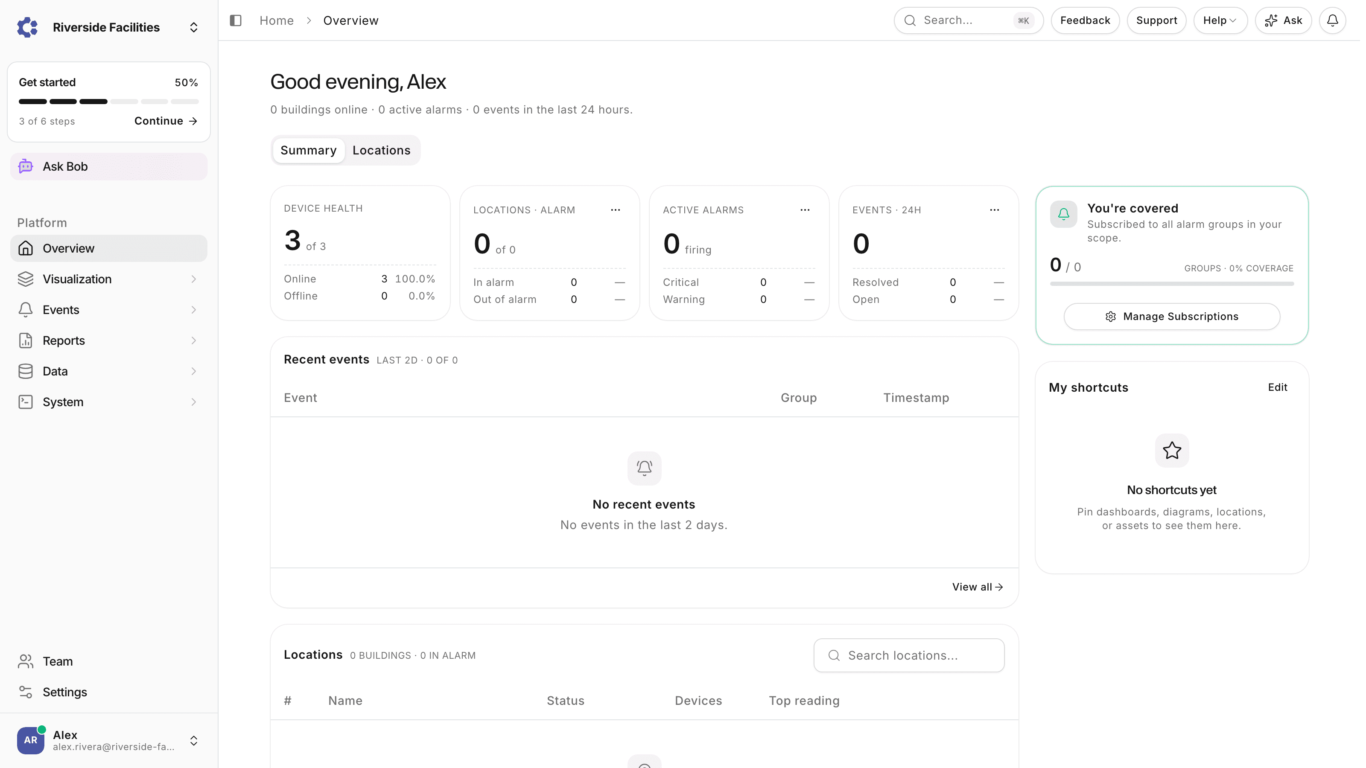Click the No shortcuts star icon

click(1171, 451)
